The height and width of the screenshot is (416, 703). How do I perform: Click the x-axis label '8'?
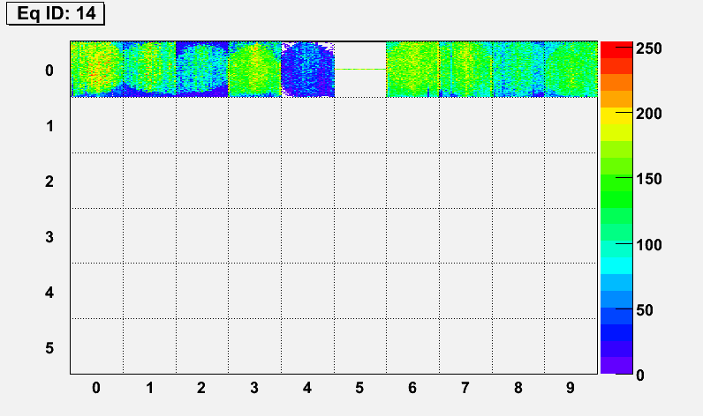click(518, 388)
